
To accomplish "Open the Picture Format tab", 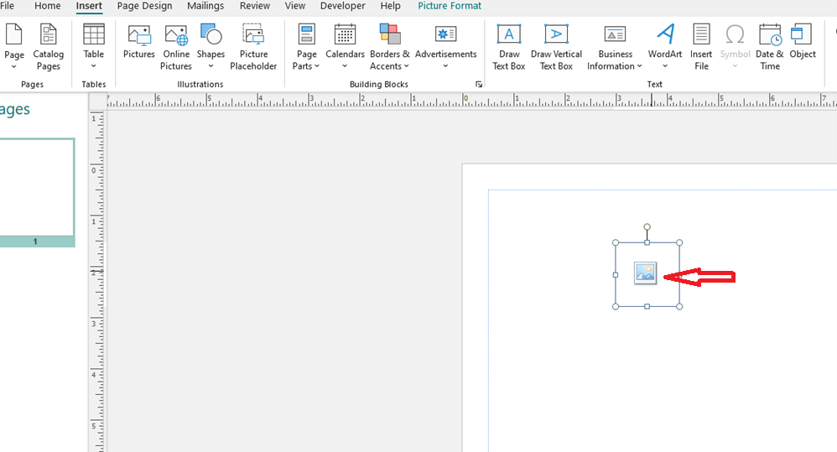I will coord(450,6).
